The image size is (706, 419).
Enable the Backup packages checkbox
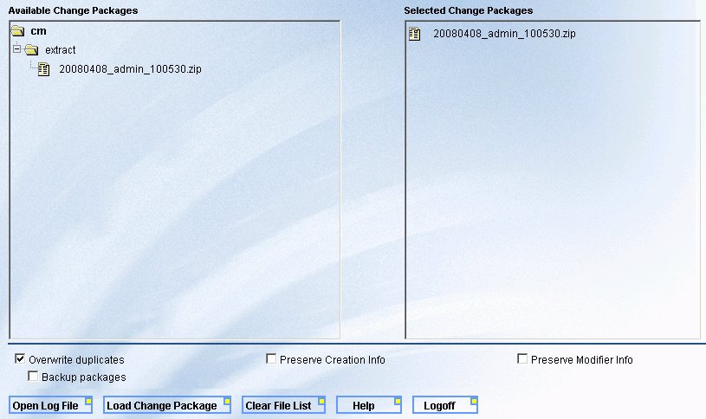pos(33,376)
